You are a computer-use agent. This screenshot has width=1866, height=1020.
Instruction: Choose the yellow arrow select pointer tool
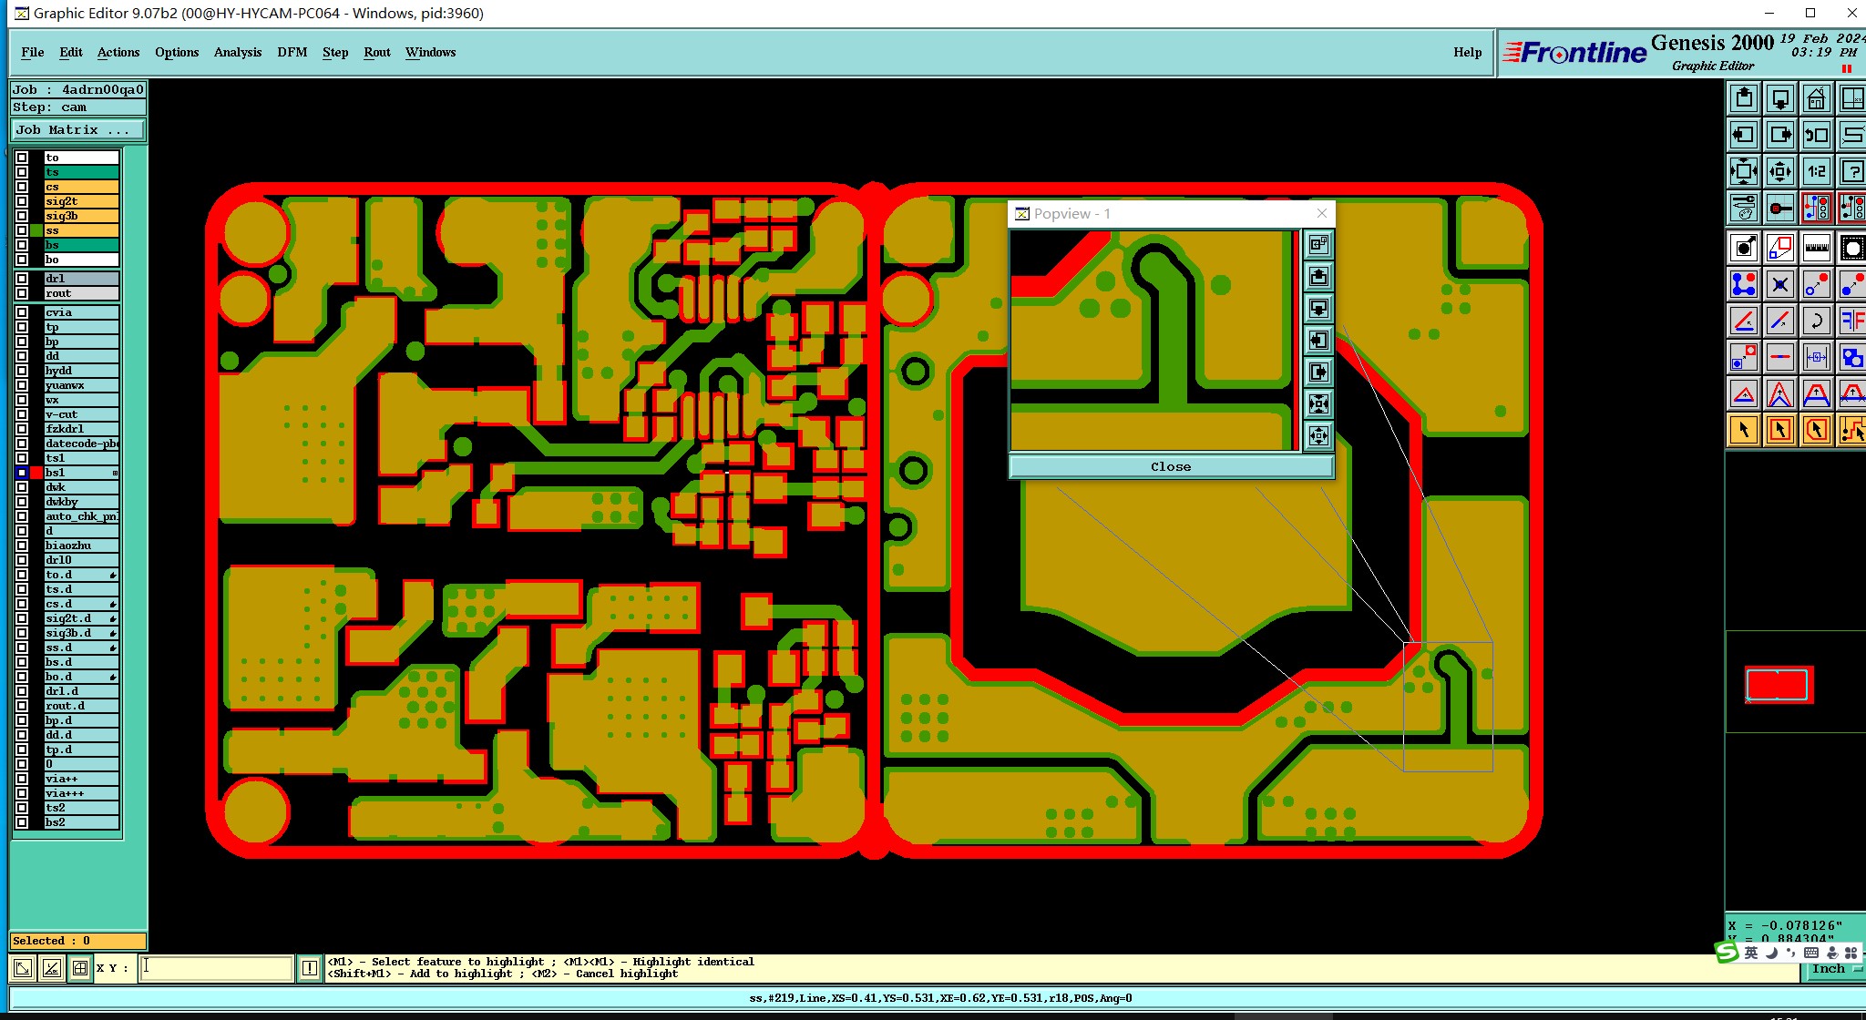(x=1743, y=430)
